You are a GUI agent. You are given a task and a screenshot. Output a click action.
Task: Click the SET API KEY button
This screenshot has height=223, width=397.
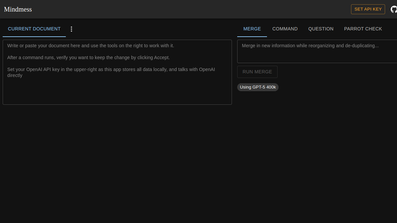point(368,9)
